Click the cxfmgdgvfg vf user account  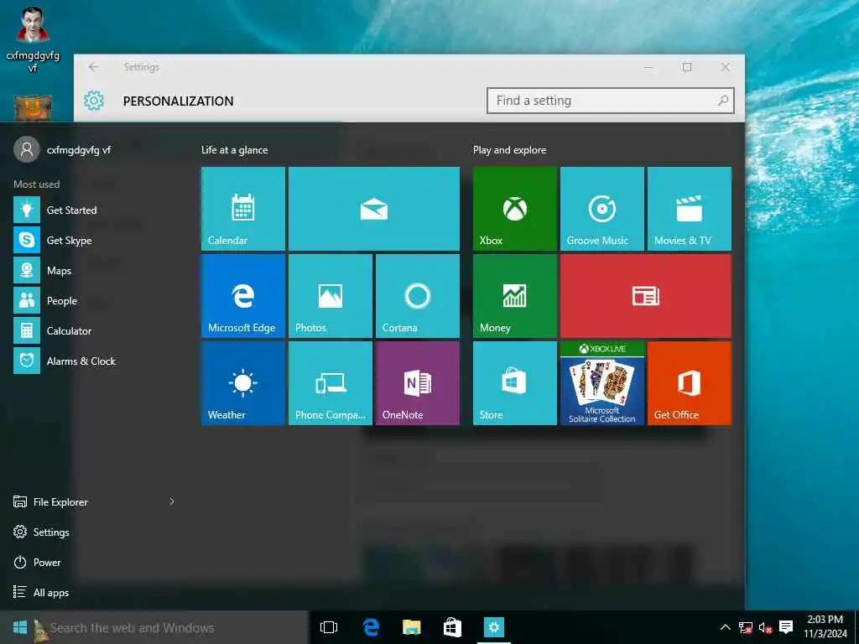(62, 149)
